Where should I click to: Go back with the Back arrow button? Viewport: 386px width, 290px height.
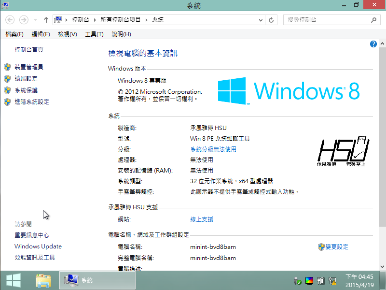click(10, 20)
